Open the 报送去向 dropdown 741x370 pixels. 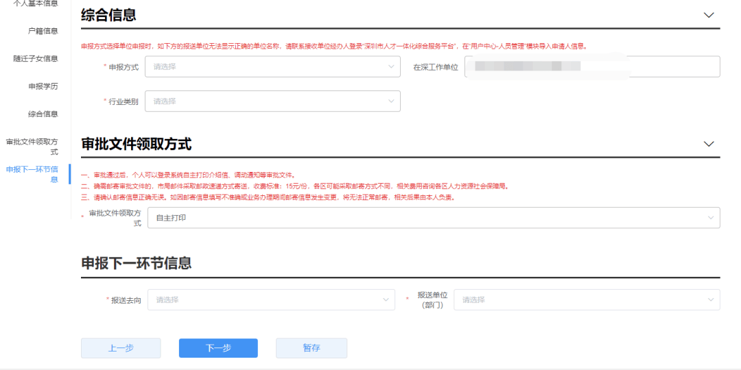click(271, 299)
